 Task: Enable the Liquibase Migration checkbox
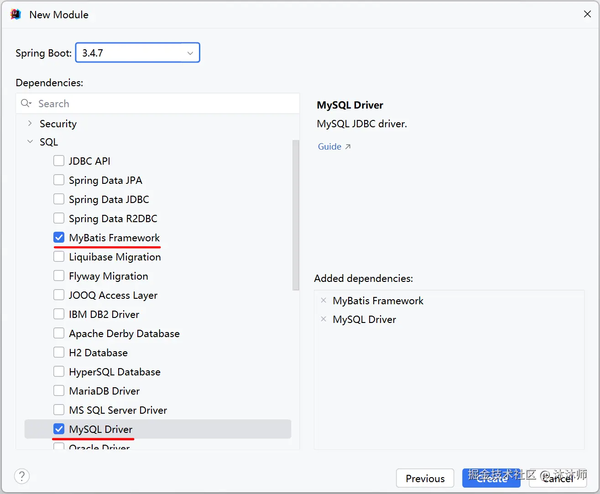(59, 256)
